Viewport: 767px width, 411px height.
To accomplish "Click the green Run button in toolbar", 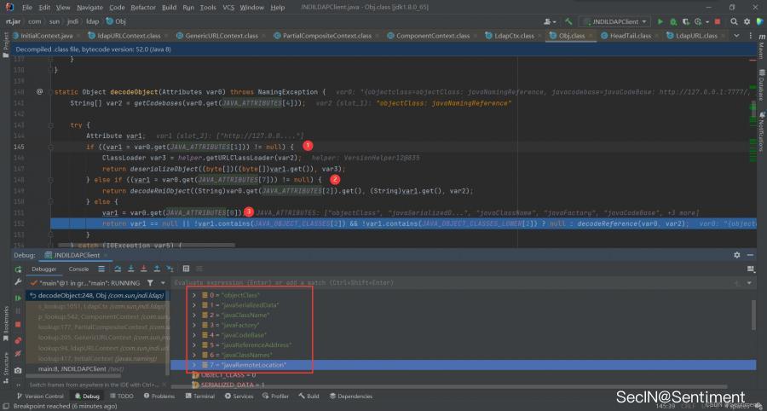I will coord(660,20).
